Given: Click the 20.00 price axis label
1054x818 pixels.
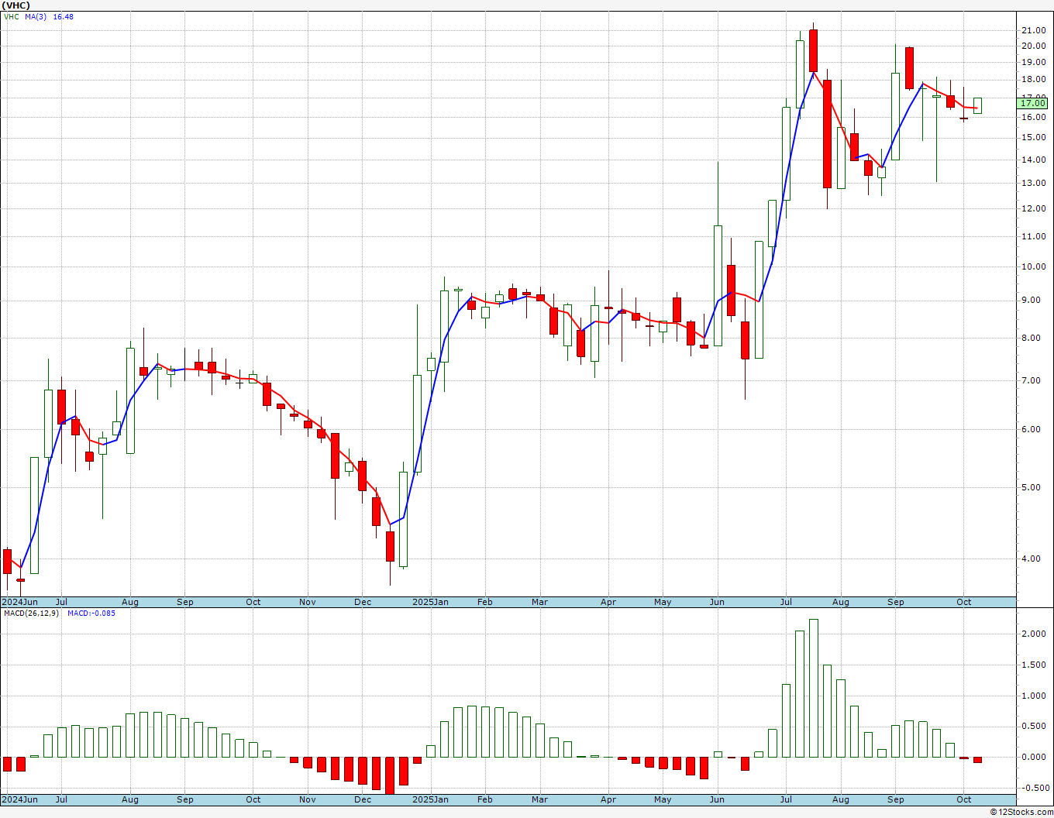Looking at the screenshot, I should 1034,46.
